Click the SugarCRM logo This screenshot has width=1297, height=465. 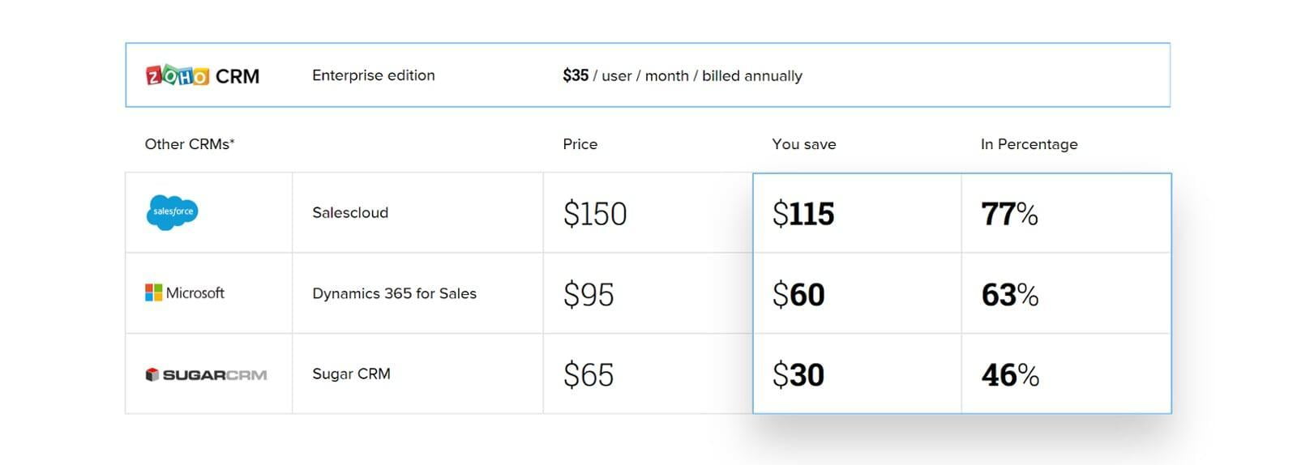[x=206, y=374]
